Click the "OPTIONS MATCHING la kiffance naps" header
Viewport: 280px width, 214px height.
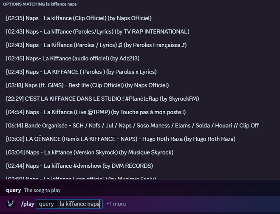[x=40, y=4]
